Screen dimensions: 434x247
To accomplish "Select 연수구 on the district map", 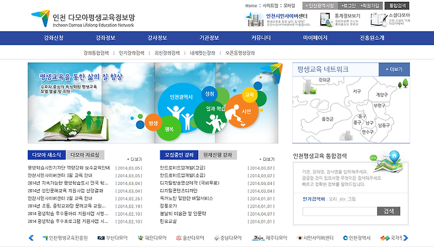I will [x=368, y=132].
